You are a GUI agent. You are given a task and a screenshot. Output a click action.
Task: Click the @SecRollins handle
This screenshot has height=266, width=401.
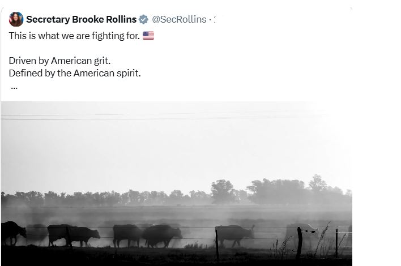click(x=179, y=19)
